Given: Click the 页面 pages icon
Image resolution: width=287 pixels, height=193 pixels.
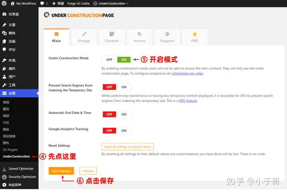Looking at the screenshot, I should (x=4, y=41).
